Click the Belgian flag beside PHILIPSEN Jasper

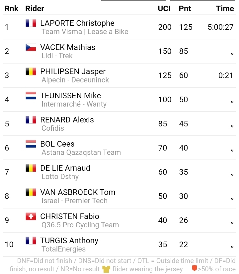point(31,71)
